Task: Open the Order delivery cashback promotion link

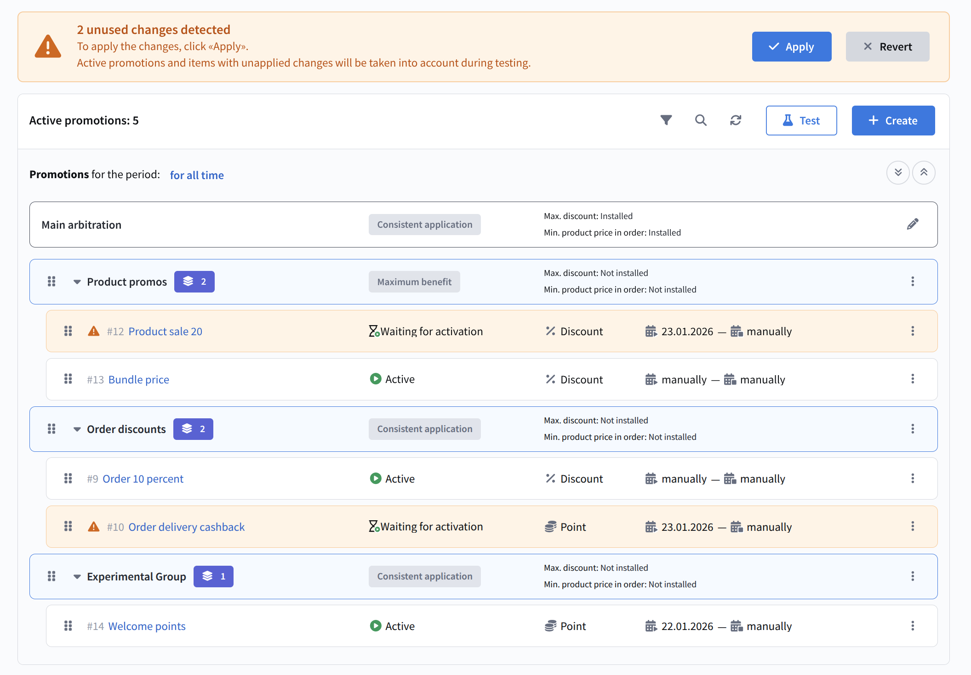Action: [186, 527]
